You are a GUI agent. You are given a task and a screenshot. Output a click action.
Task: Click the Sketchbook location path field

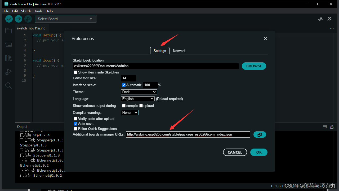click(156, 66)
